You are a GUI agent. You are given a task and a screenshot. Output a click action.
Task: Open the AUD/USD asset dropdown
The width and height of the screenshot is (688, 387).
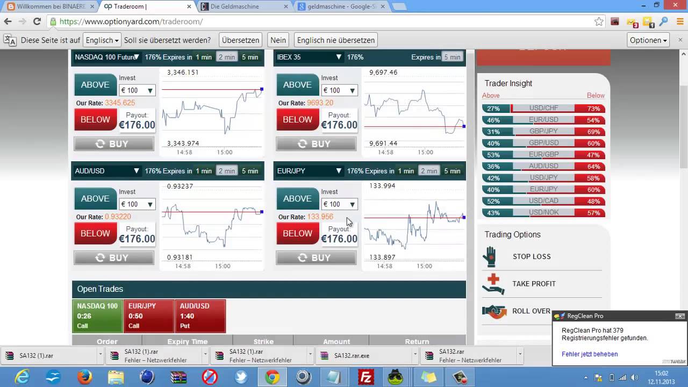coord(107,171)
